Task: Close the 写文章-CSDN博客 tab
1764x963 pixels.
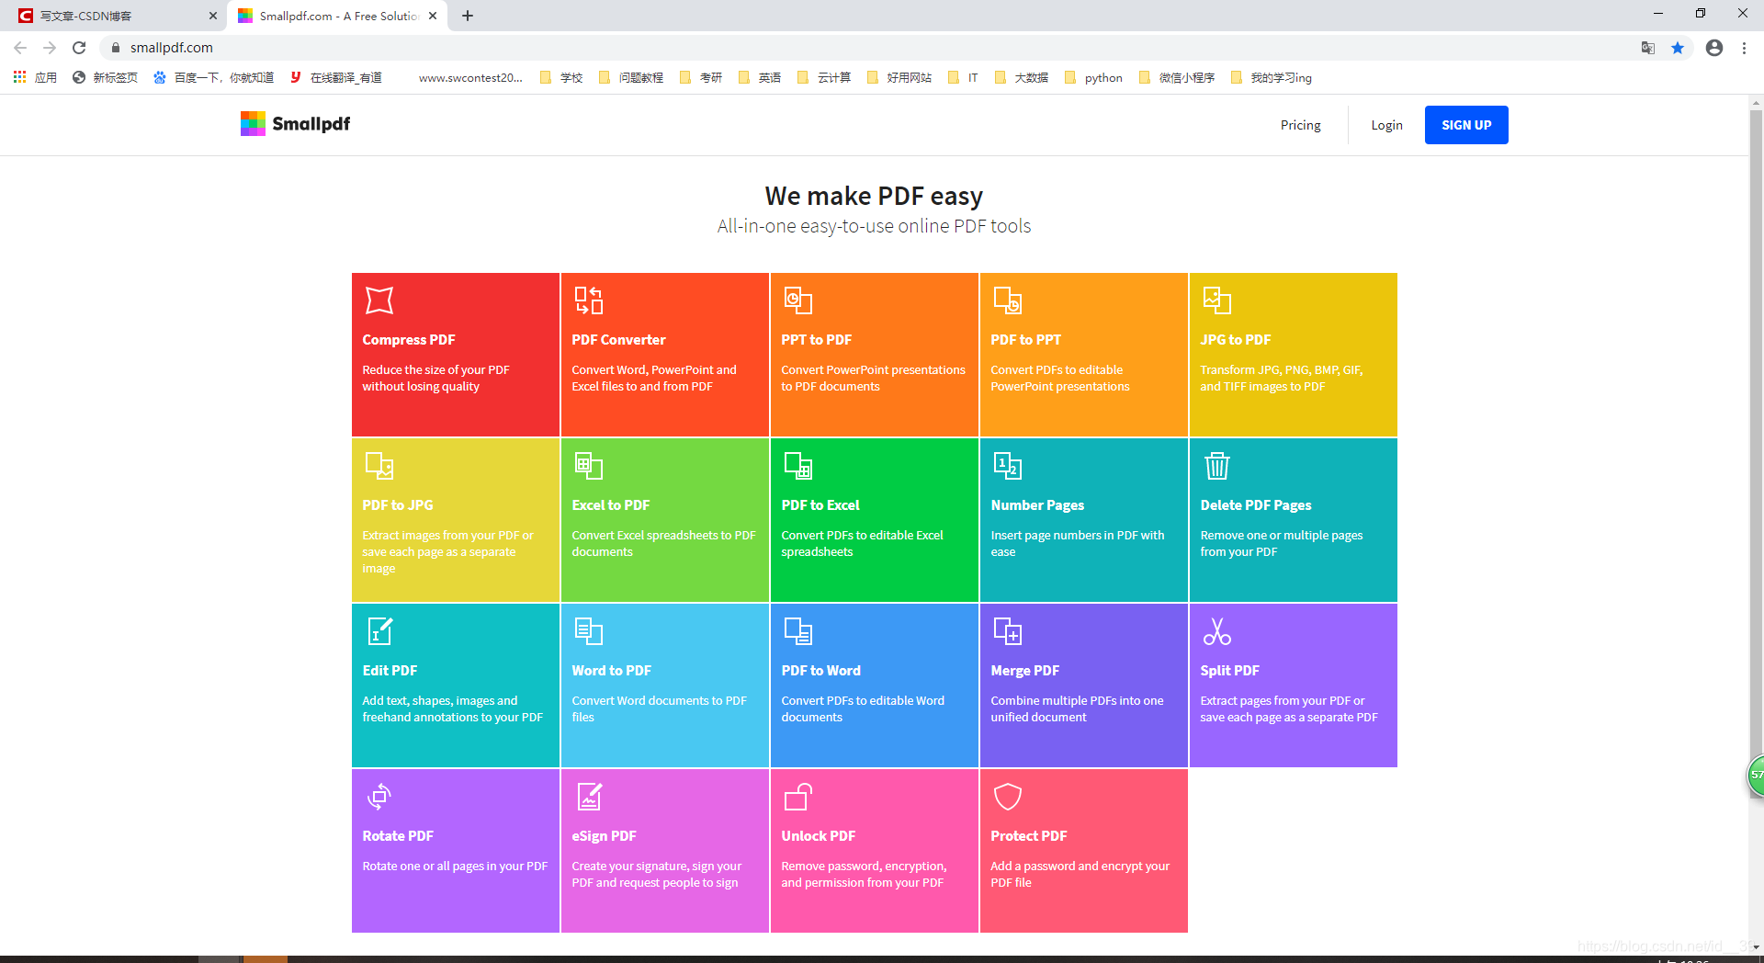Action: [213, 16]
